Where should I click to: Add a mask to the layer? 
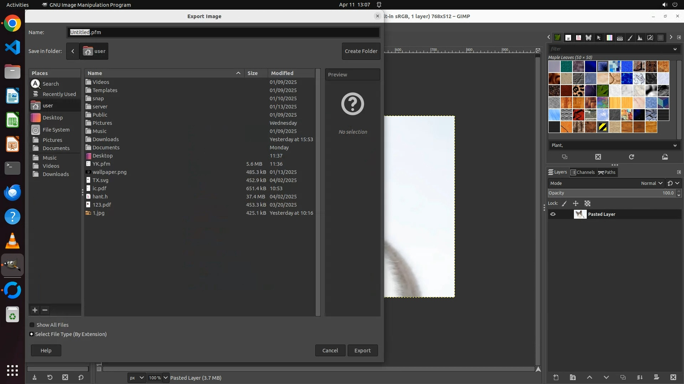coord(656,377)
